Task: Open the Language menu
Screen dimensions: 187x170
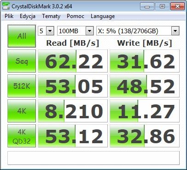Action: (103, 16)
